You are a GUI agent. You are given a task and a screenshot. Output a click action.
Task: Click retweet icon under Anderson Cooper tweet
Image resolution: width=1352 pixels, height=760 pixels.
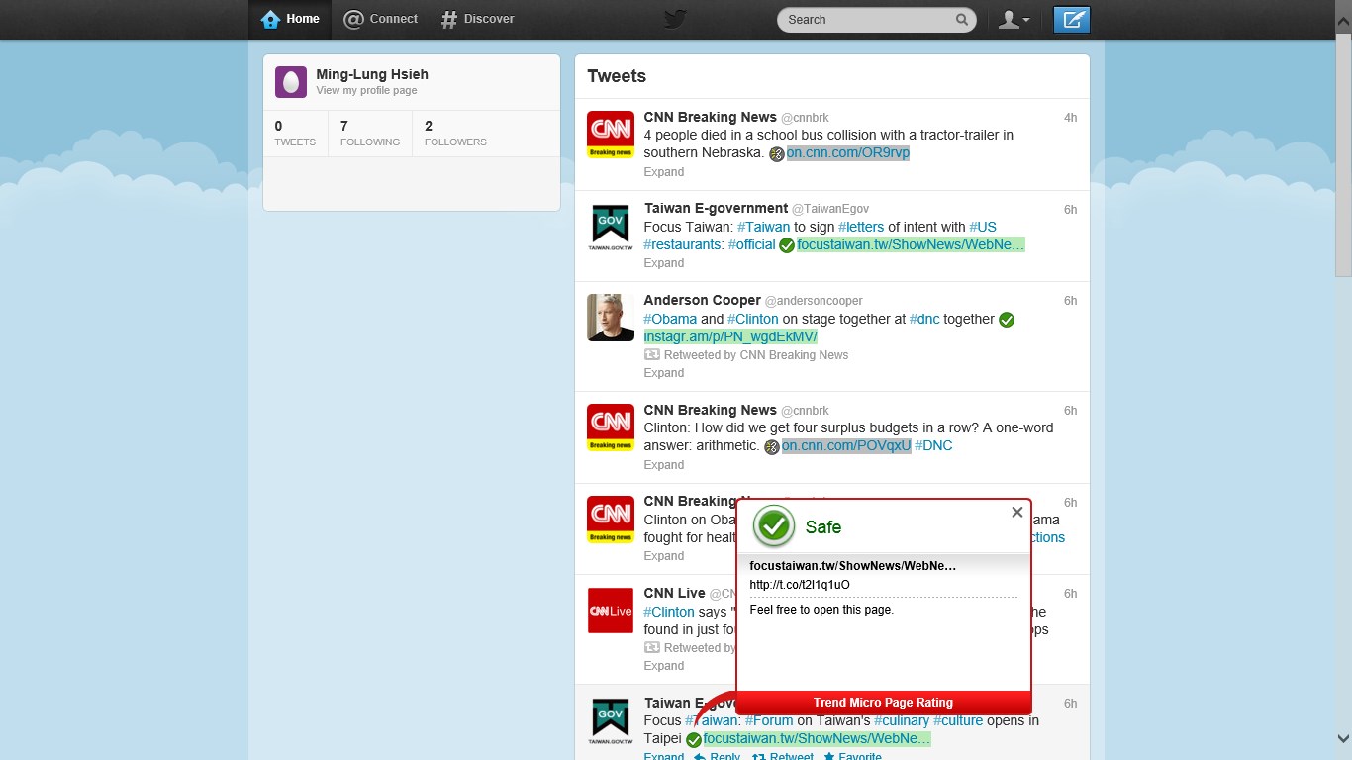(x=651, y=354)
